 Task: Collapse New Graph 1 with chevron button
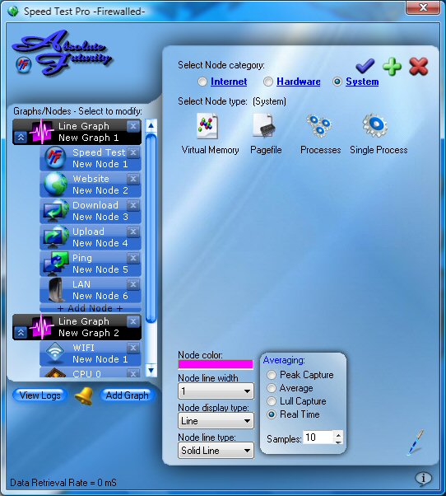click(x=21, y=138)
